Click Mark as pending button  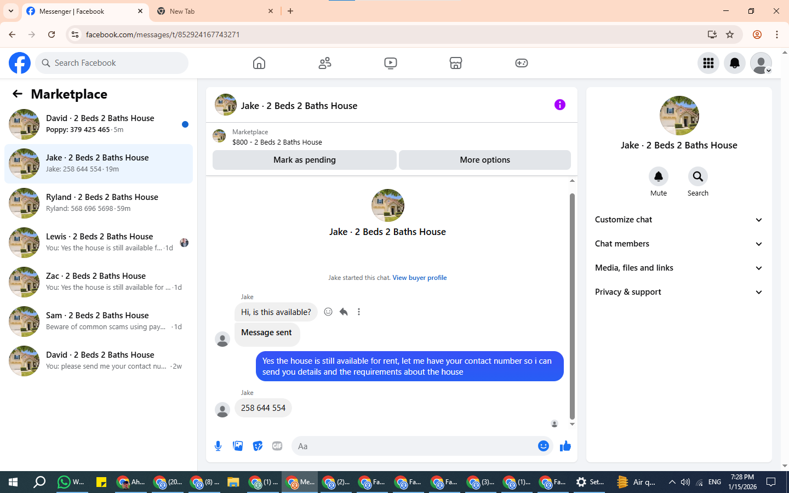(x=305, y=160)
